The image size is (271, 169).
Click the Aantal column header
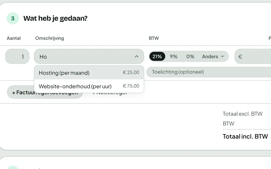pyautogui.click(x=14, y=38)
